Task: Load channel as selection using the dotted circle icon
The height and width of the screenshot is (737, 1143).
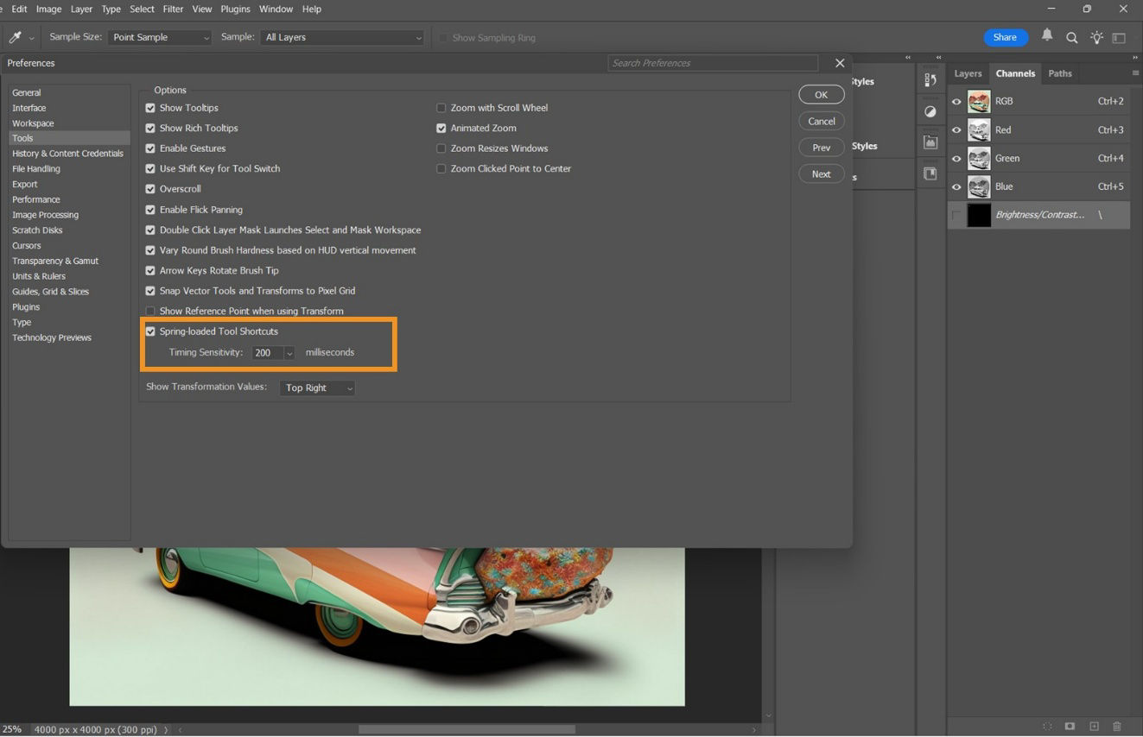Action: pos(1048,726)
